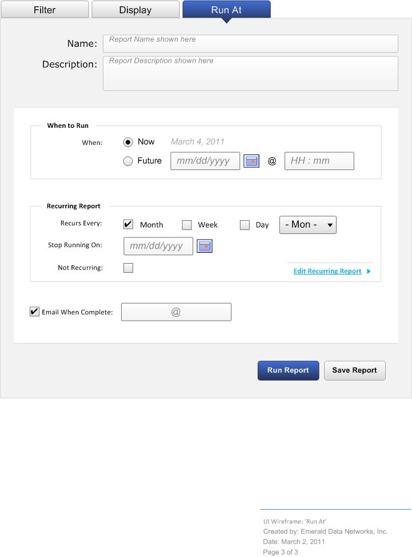Select the Future radio button
This screenshot has height=557, width=412.
[x=128, y=162]
